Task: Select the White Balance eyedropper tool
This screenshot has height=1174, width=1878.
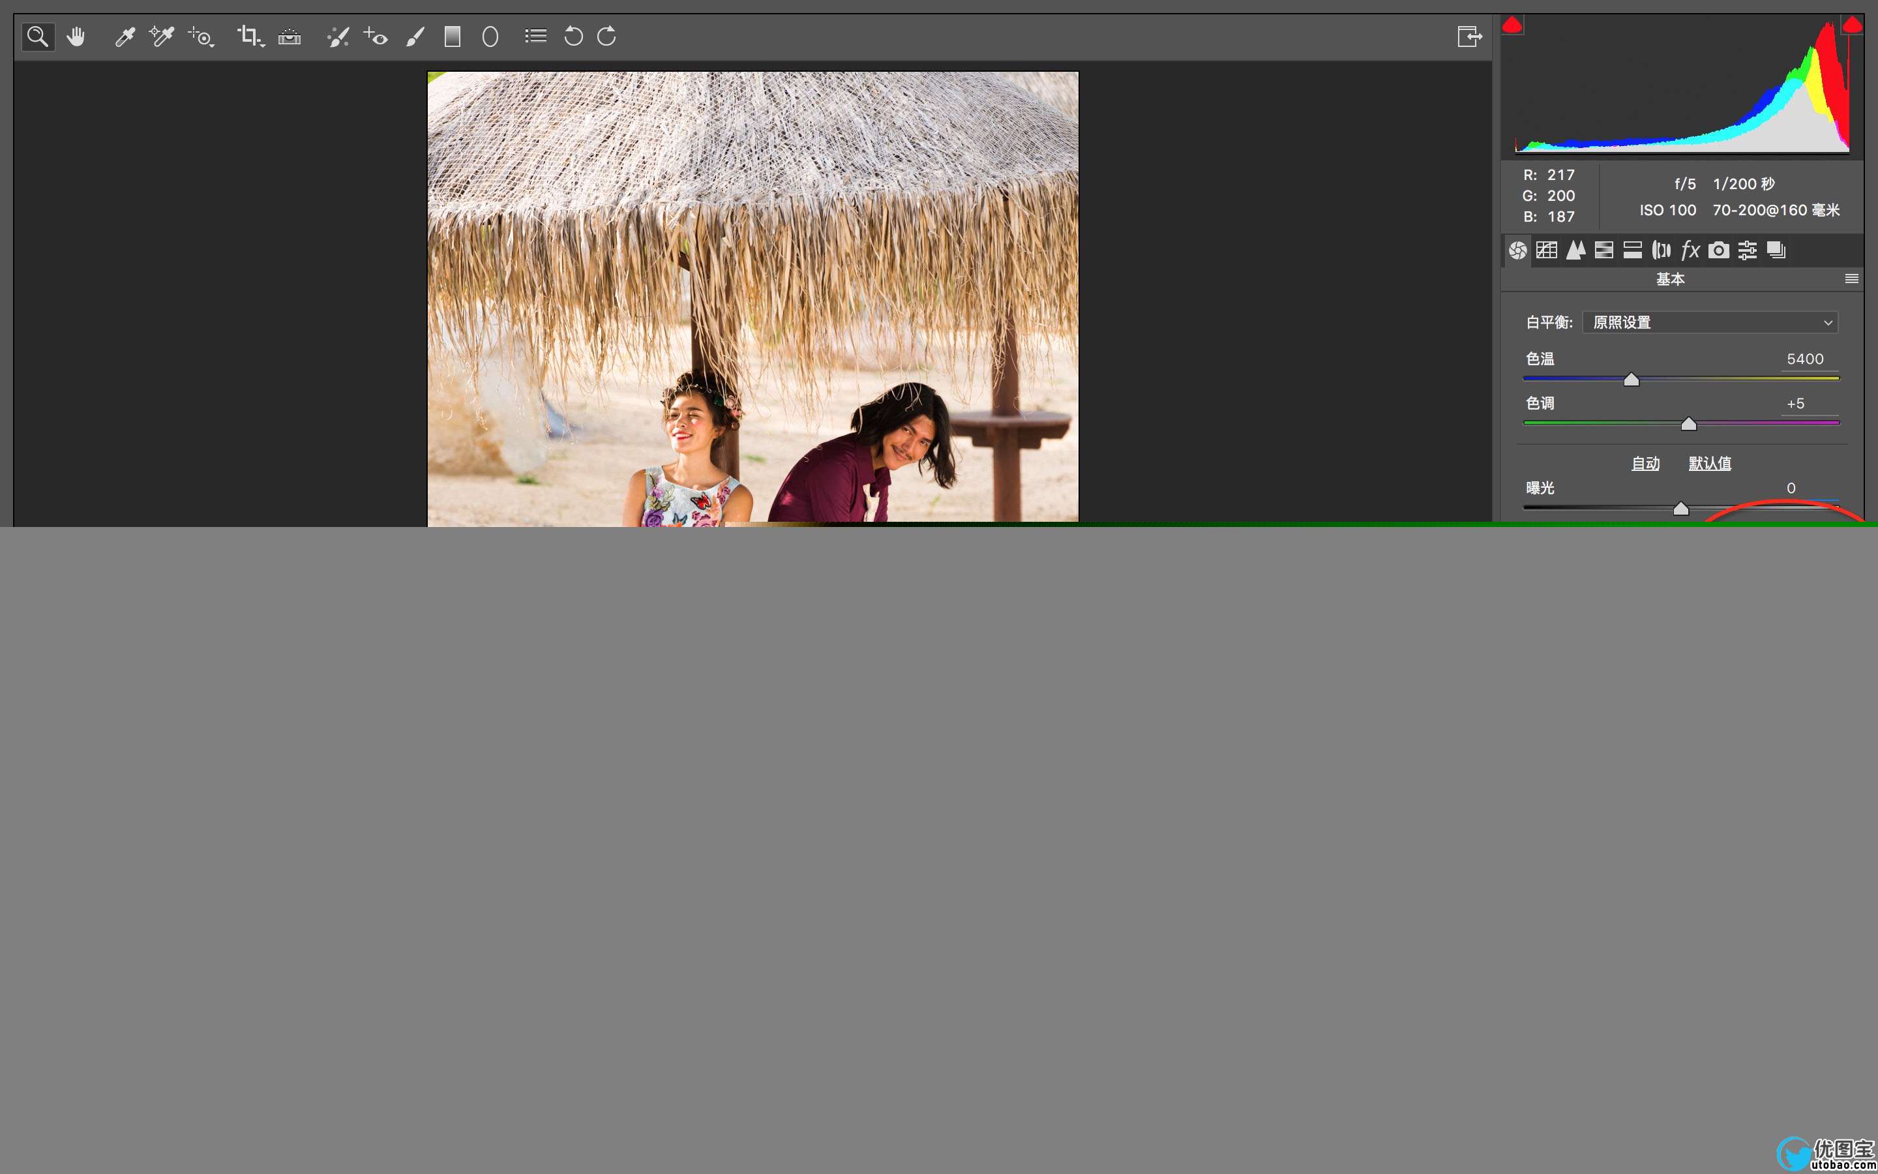Action: coord(124,37)
